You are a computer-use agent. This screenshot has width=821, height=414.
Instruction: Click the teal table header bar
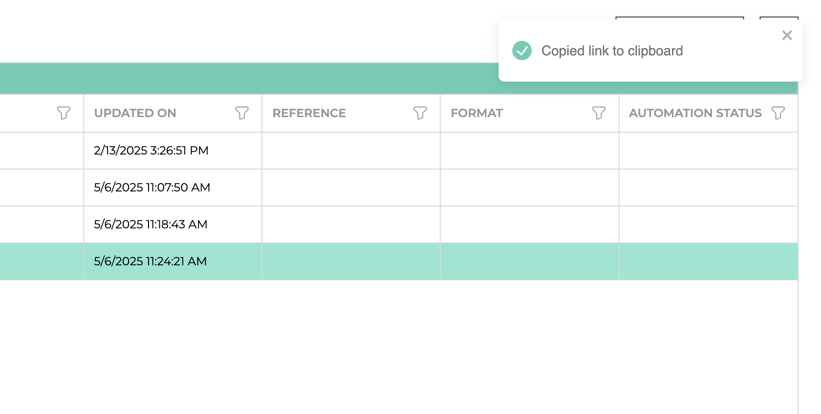coord(248,78)
